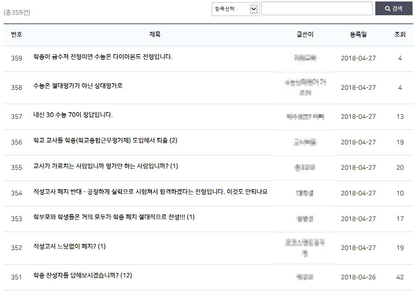Open post 교사가 가르치는 사람입니까
Screen dimensions: 417x293
(x=105, y=166)
